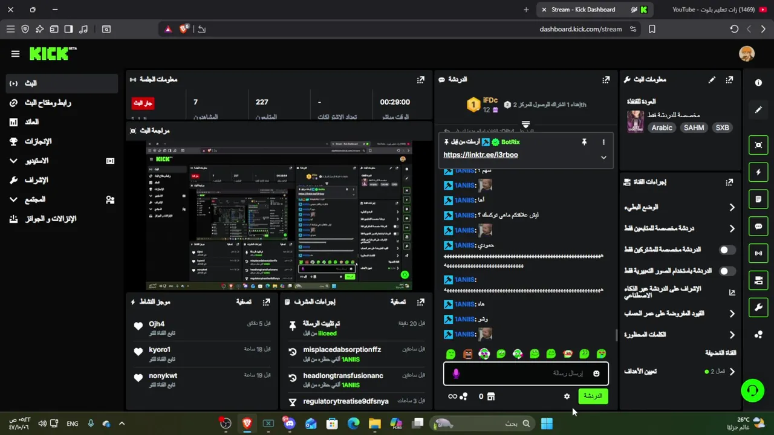Click the SAHM tag

(x=694, y=127)
